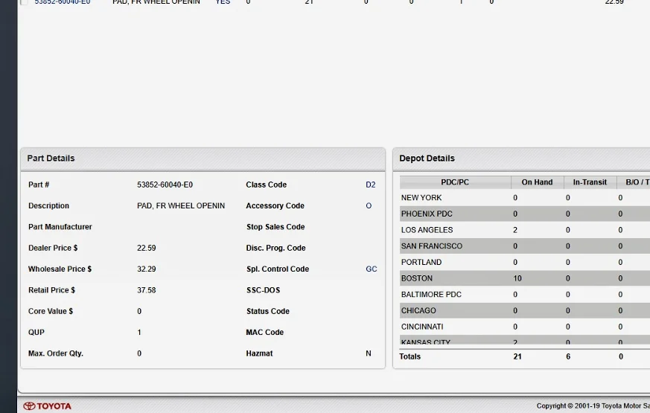The image size is (650, 413).
Task: Click the retail price value 37.58
Action: coord(147,290)
